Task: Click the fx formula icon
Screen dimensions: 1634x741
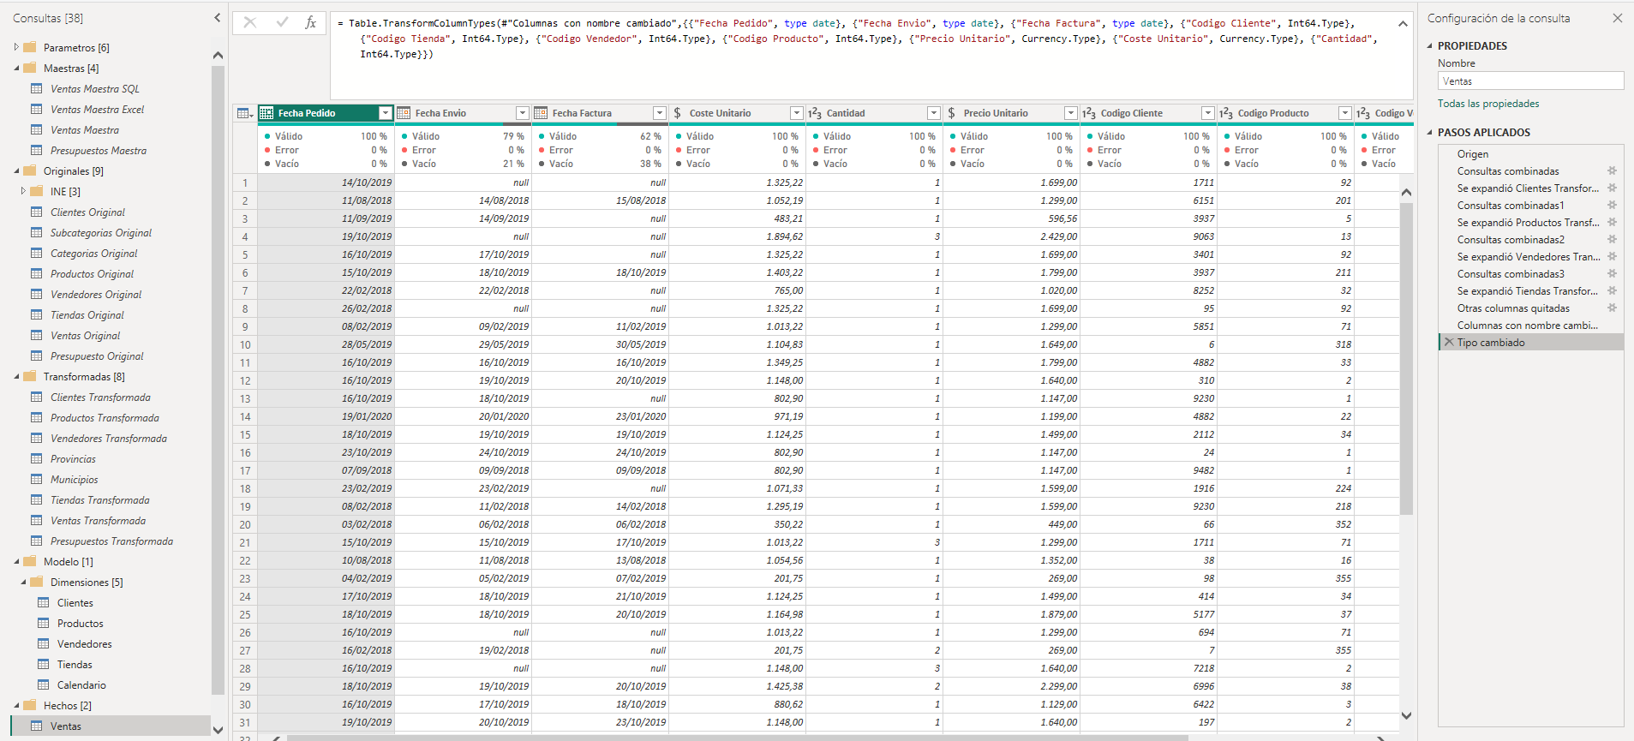Action: [310, 23]
